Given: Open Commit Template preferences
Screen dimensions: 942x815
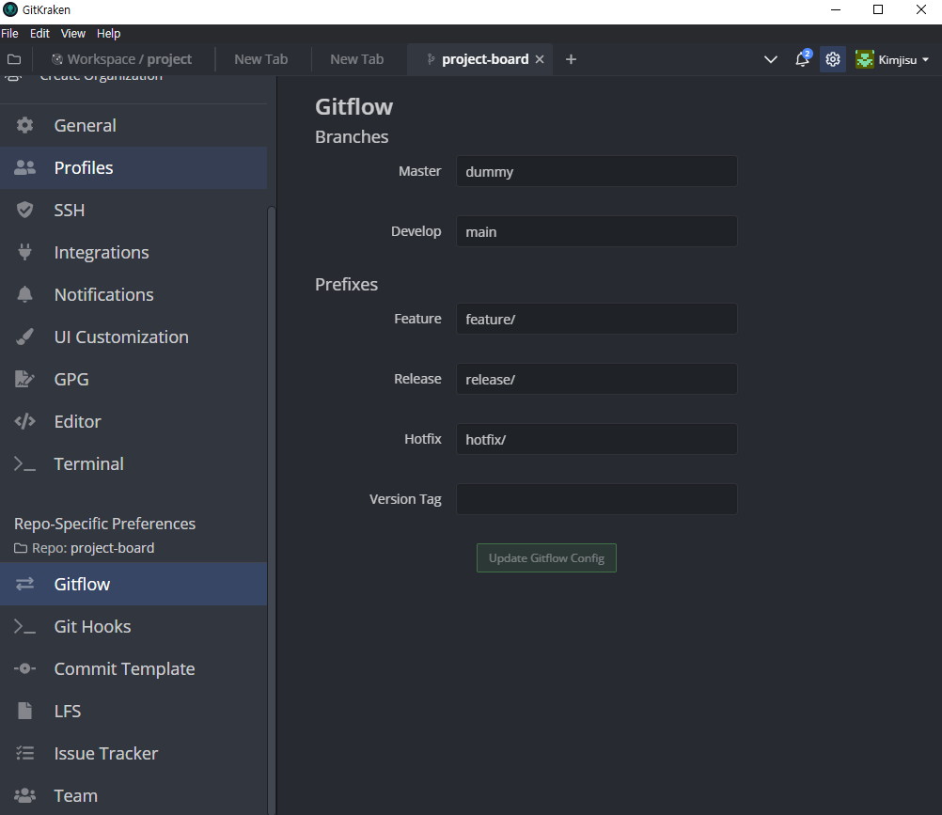Looking at the screenshot, I should pos(133,668).
